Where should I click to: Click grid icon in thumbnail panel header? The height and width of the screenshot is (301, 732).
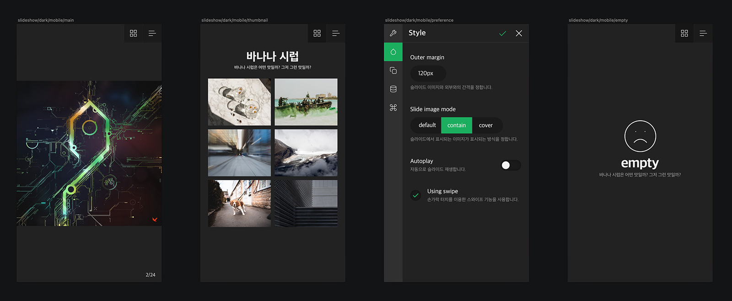317,33
